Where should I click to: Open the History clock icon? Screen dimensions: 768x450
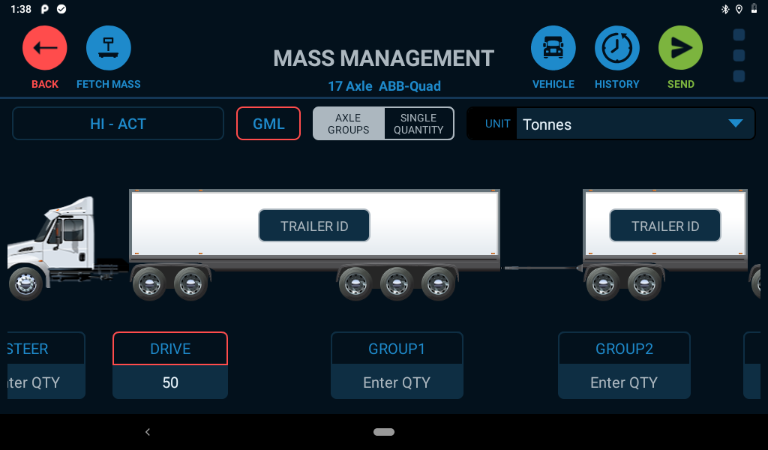[x=616, y=48]
